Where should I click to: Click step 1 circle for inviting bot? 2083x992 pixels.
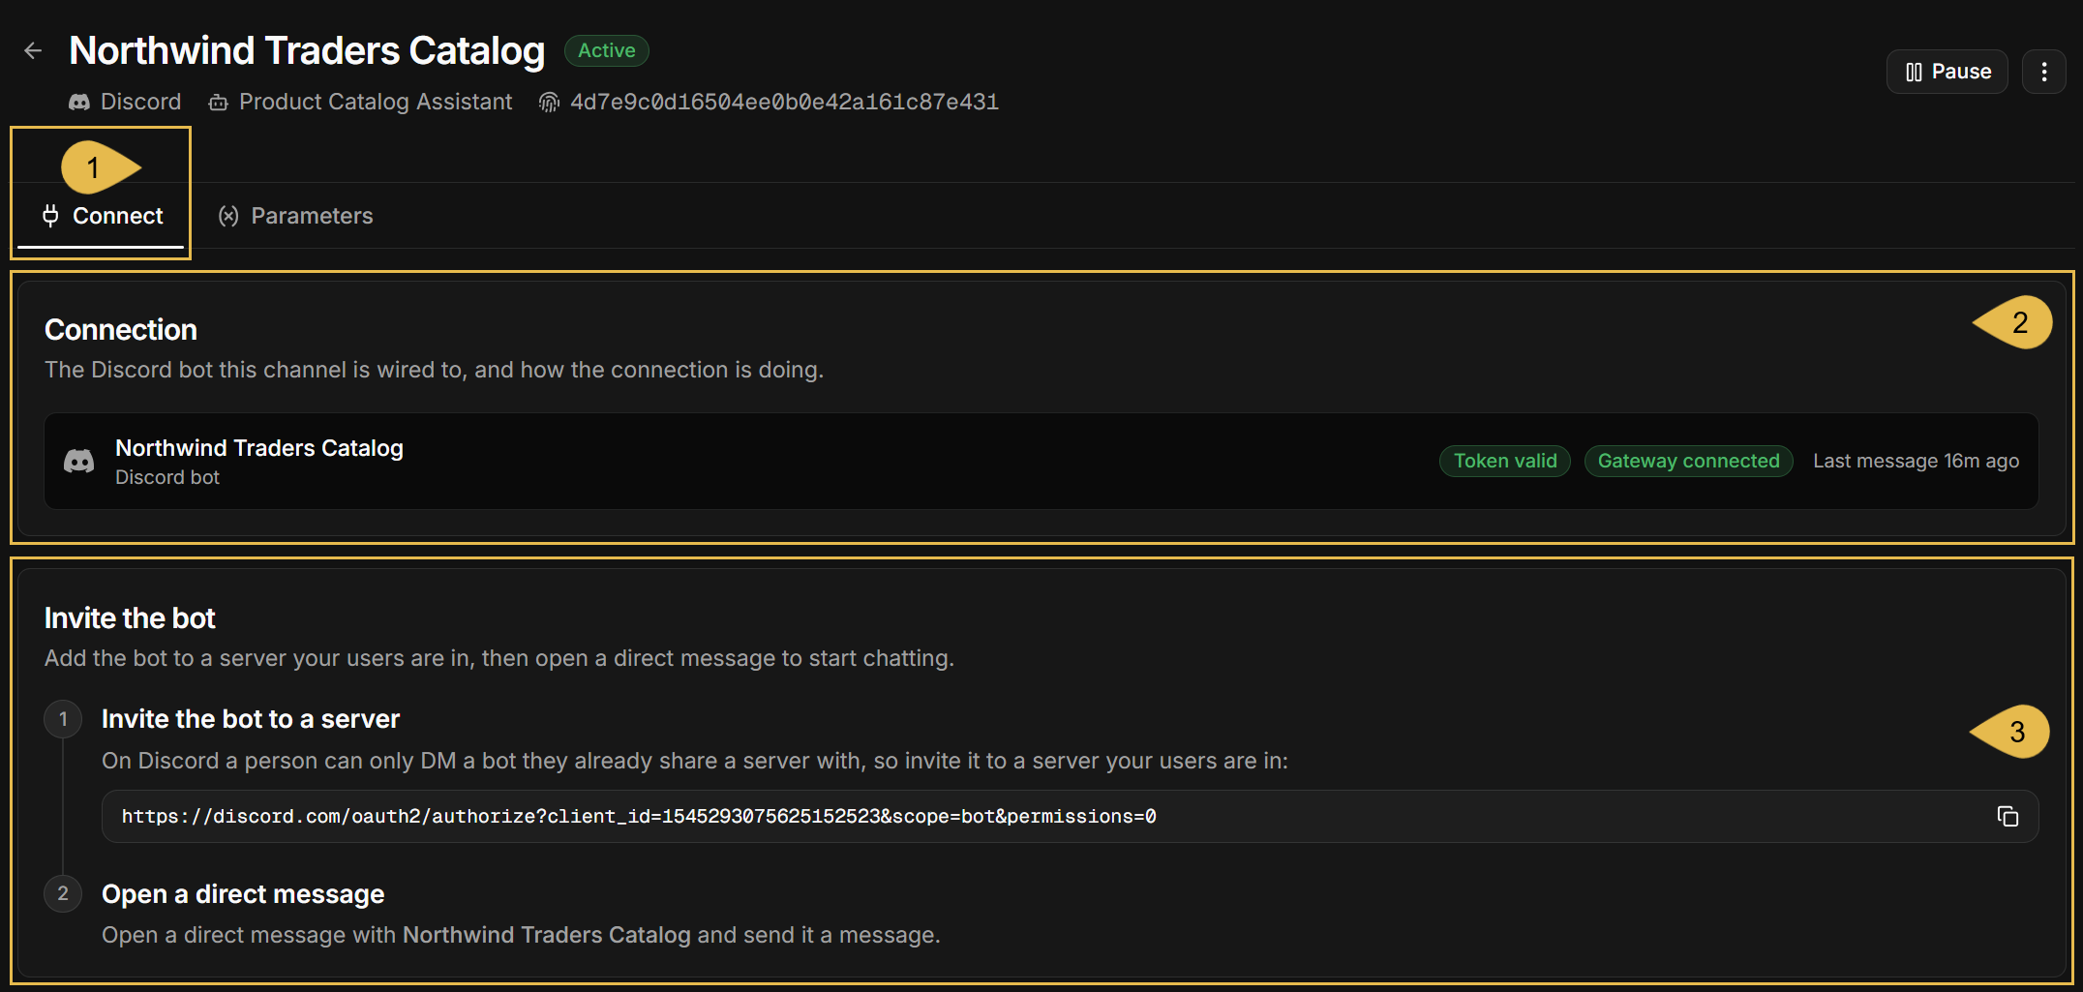pos(63,719)
